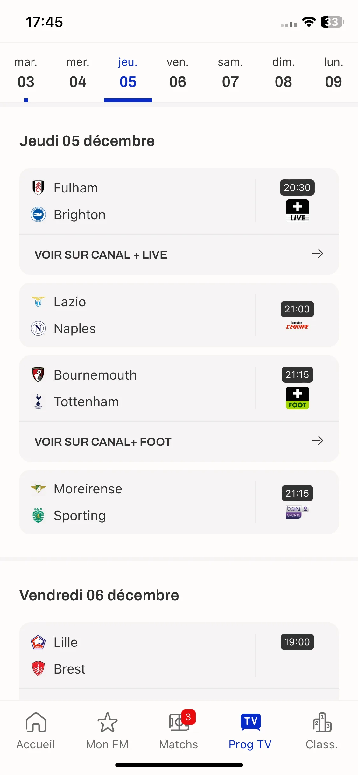Tap the Tottenham club crest
This screenshot has width=358, height=775.
pos(38,401)
